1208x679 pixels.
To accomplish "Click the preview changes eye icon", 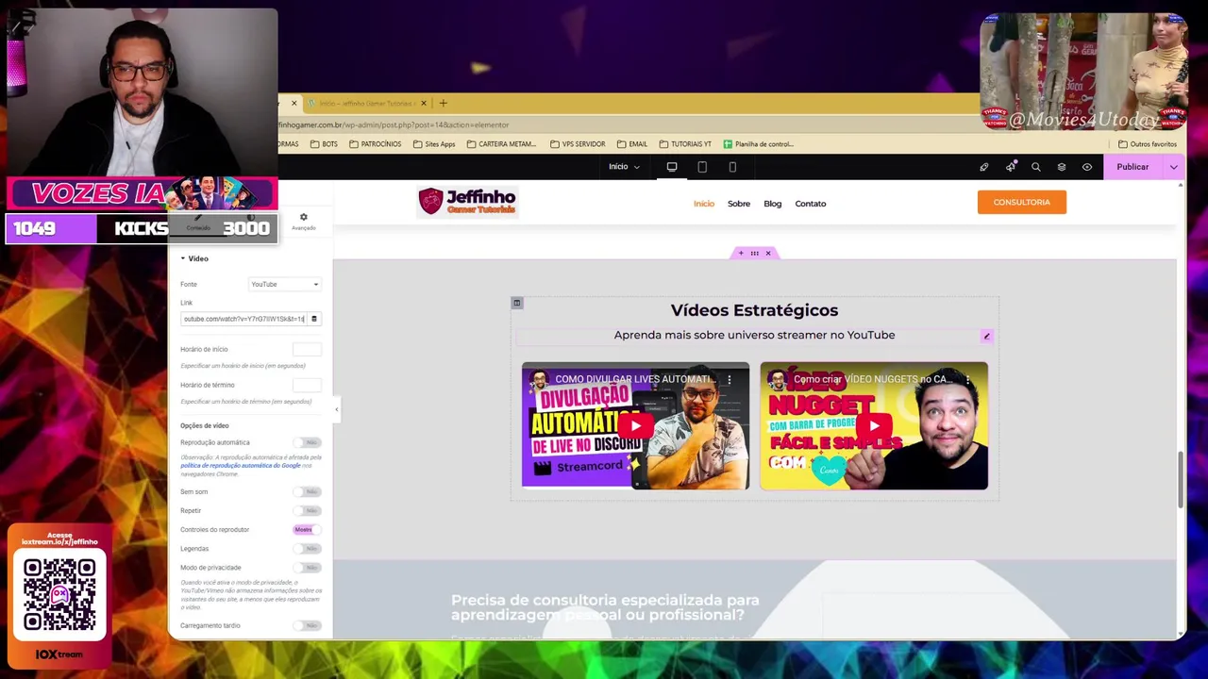I will point(1087,167).
